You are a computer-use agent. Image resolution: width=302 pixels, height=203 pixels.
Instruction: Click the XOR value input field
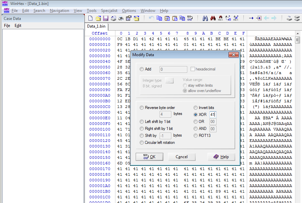(x=213, y=115)
